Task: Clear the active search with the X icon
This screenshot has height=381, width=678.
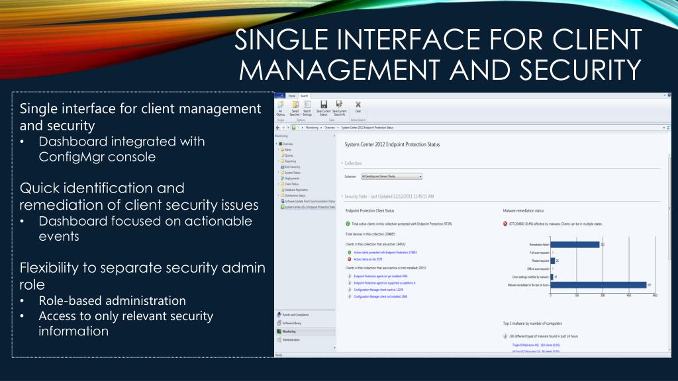Action: click(x=358, y=105)
